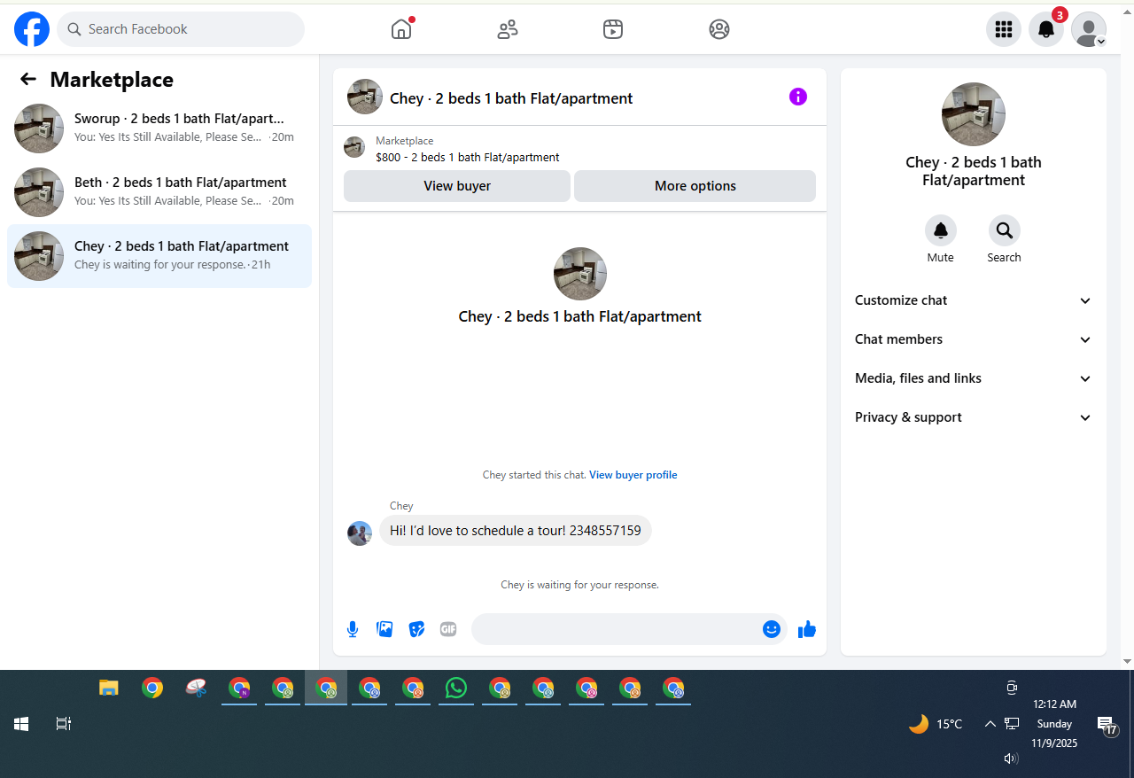Viewport: 1134px width, 778px height.
Task: Expand the Privacy & support section
Action: click(974, 417)
